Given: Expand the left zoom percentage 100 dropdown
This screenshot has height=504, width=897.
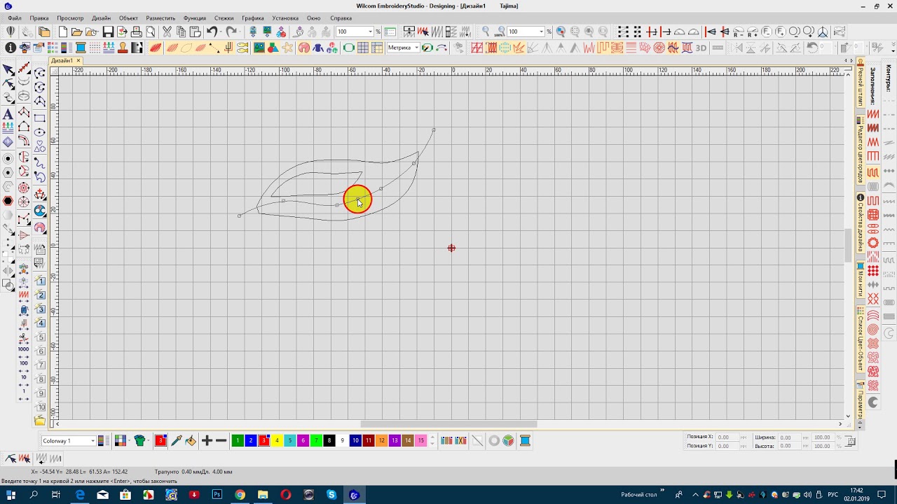Looking at the screenshot, I should pos(370,32).
